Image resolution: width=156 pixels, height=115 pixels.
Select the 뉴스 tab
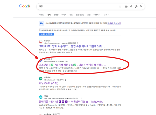tap(71, 15)
